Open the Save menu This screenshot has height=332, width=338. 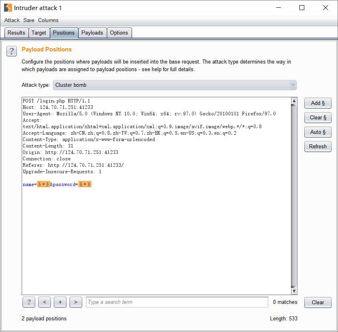[29, 20]
